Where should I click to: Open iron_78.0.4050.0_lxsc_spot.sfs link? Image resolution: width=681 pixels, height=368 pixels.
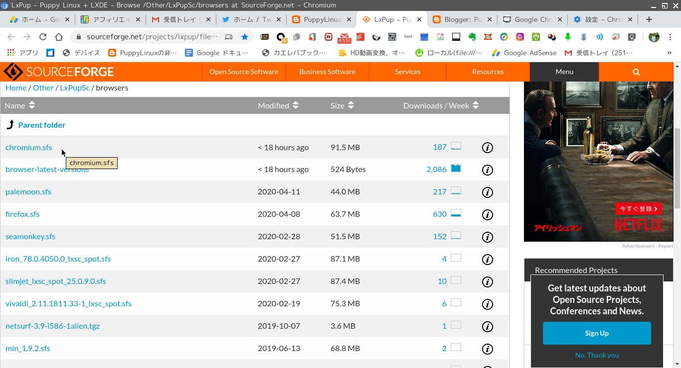[x=58, y=259]
